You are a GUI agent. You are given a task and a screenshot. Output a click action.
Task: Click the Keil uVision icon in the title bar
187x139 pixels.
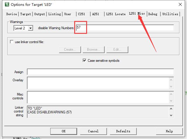(x=7, y=5)
